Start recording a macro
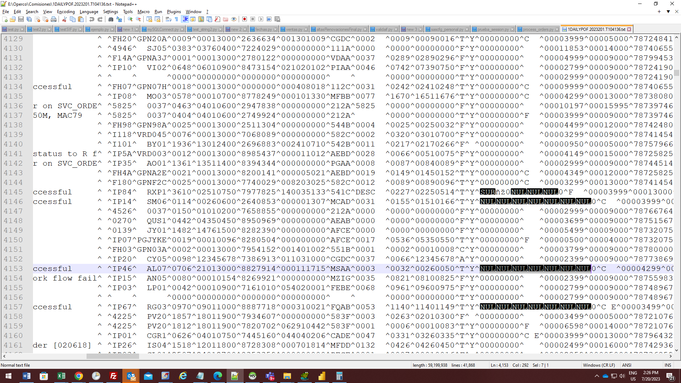This screenshot has height=383, width=681. (x=244, y=19)
